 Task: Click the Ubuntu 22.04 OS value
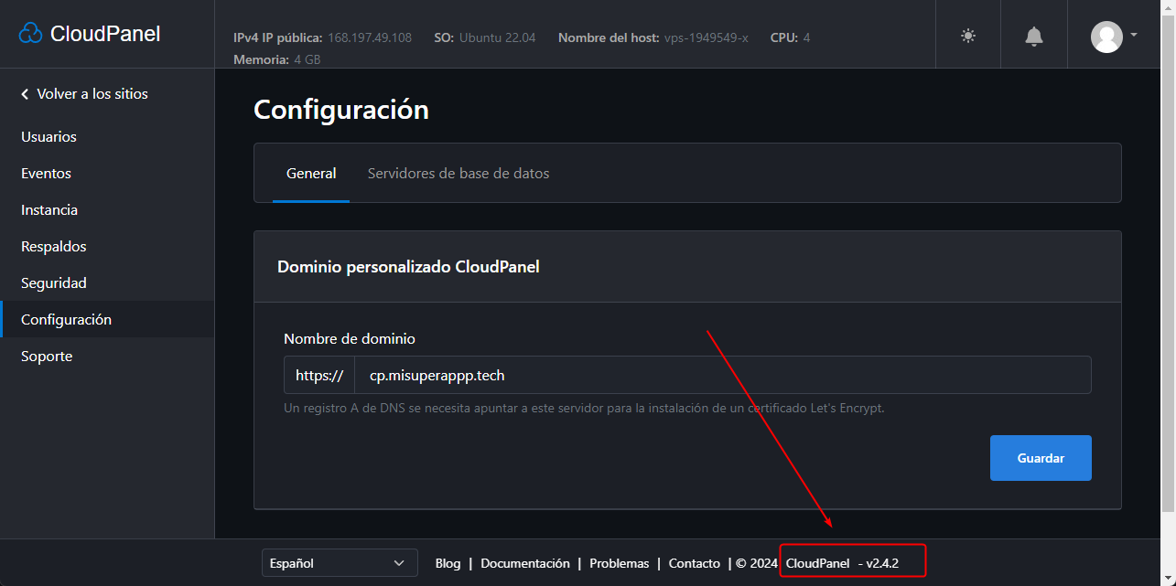pos(498,37)
